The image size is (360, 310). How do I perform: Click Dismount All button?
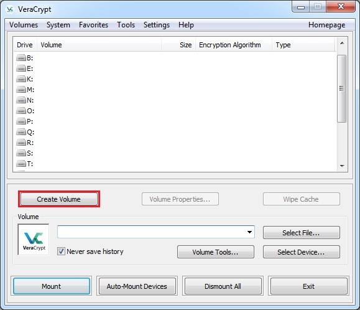point(223,286)
